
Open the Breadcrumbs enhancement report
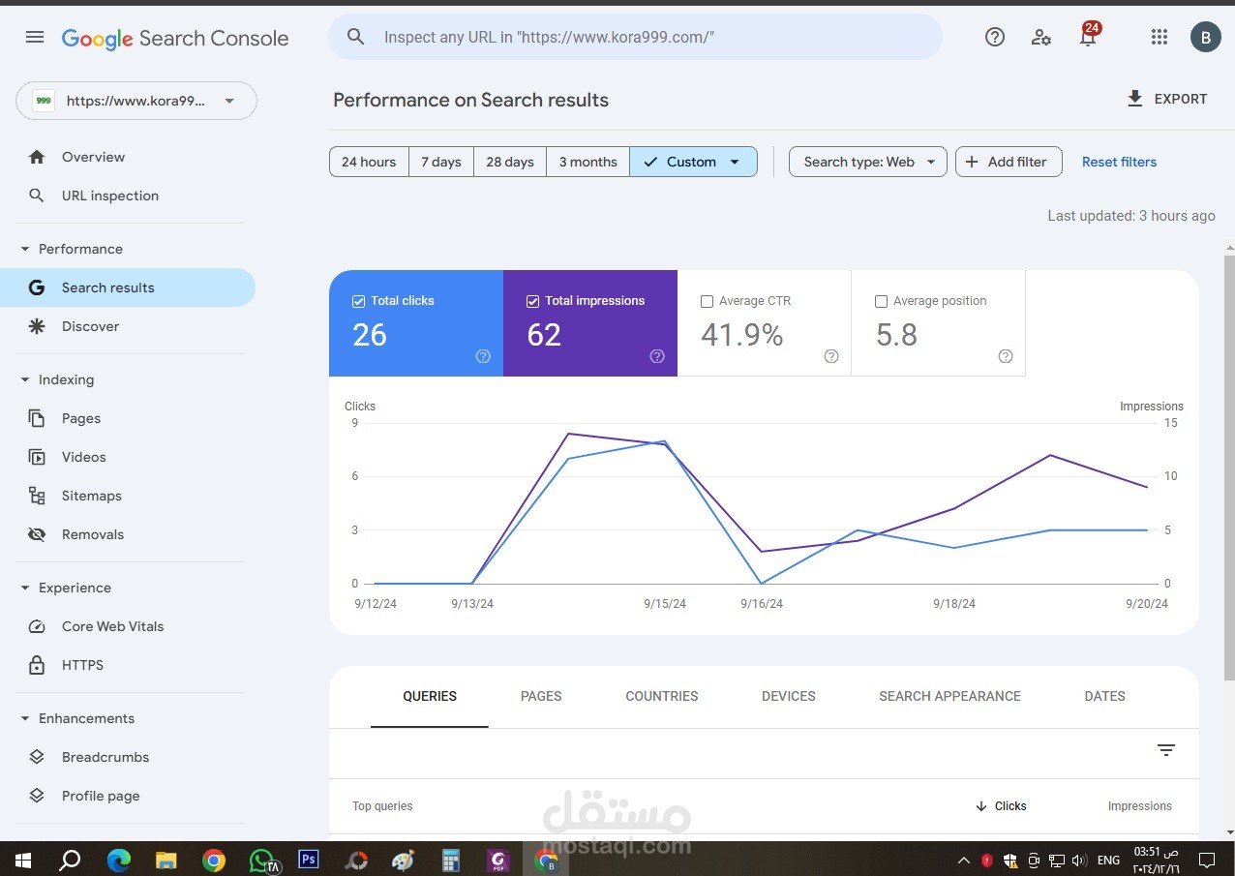point(128,757)
